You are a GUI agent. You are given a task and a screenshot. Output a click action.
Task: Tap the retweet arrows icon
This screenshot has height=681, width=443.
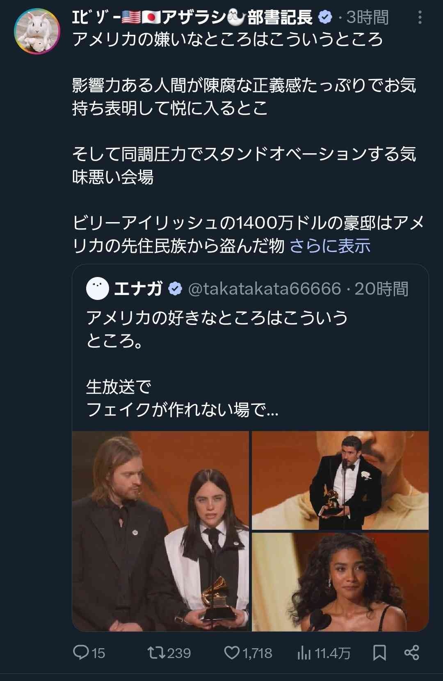click(x=156, y=652)
